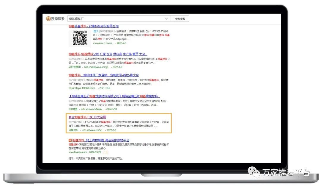Click the Sogou logo icon
The image size is (321, 187).
[48, 19]
